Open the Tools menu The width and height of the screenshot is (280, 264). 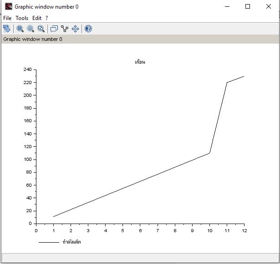coord(22,18)
